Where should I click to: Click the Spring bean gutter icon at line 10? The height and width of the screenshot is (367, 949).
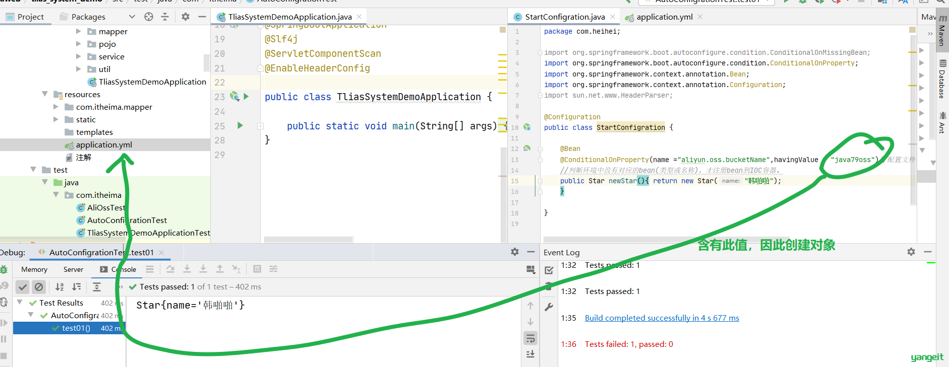click(527, 127)
